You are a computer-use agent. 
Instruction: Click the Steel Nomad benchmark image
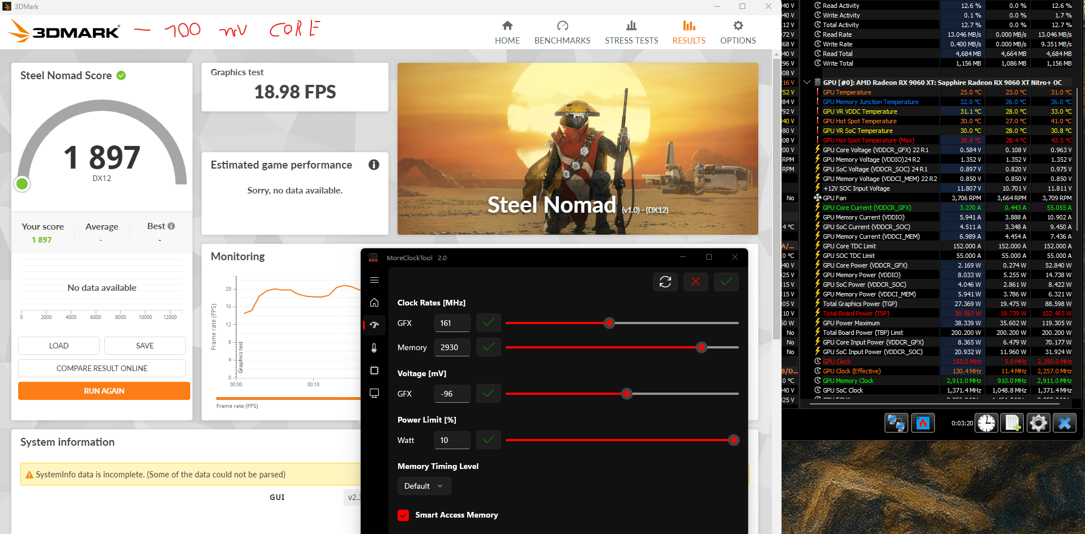coord(578,149)
